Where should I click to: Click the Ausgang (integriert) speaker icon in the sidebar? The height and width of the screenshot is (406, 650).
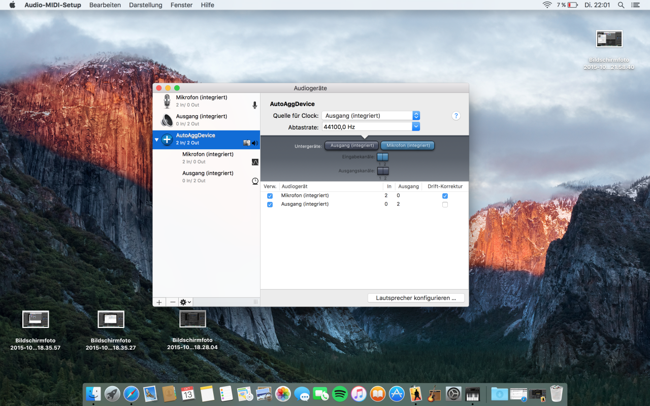(167, 120)
